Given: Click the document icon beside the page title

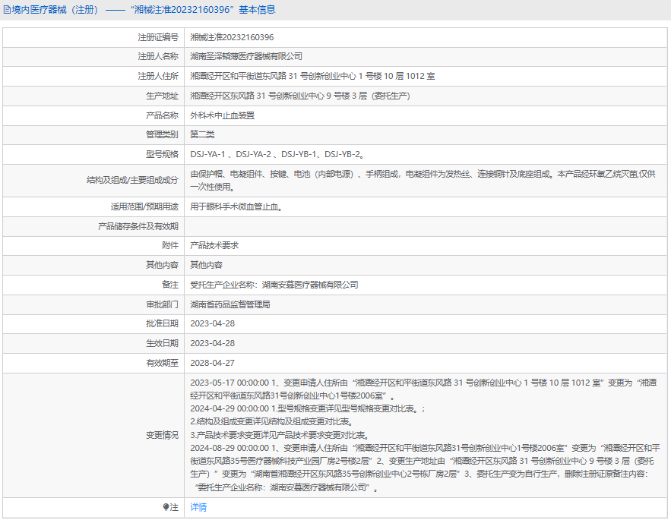Looking at the screenshot, I should tap(7, 10).
